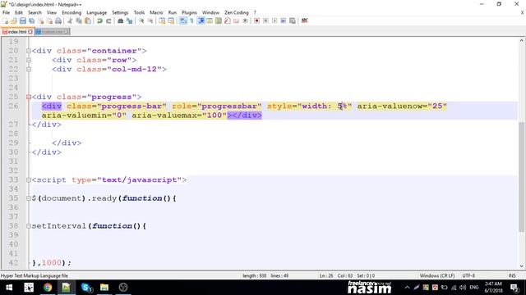Open the Windows Start menu
Viewport: 526px width, 295px height.
click(x=9, y=288)
